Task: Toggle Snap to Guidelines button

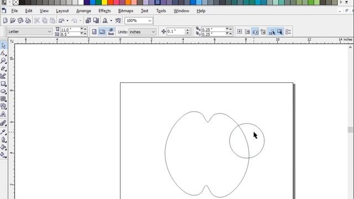Action: pos(247,32)
